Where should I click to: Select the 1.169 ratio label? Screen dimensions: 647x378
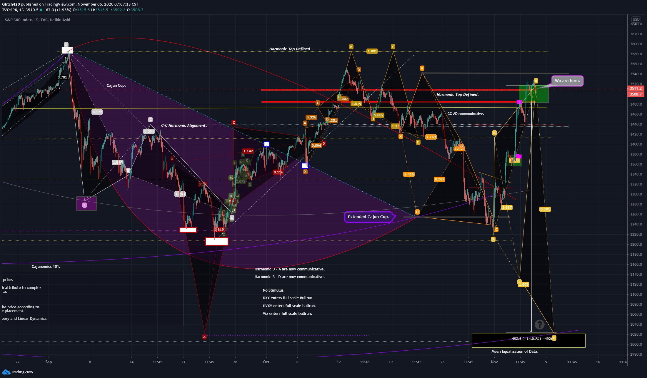coord(431,137)
